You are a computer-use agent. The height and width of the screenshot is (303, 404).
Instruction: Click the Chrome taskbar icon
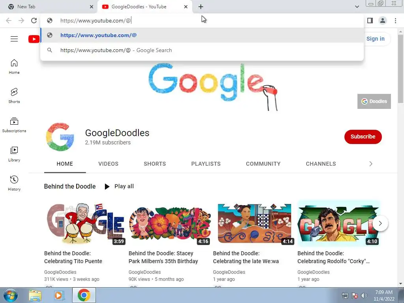tap(84, 295)
